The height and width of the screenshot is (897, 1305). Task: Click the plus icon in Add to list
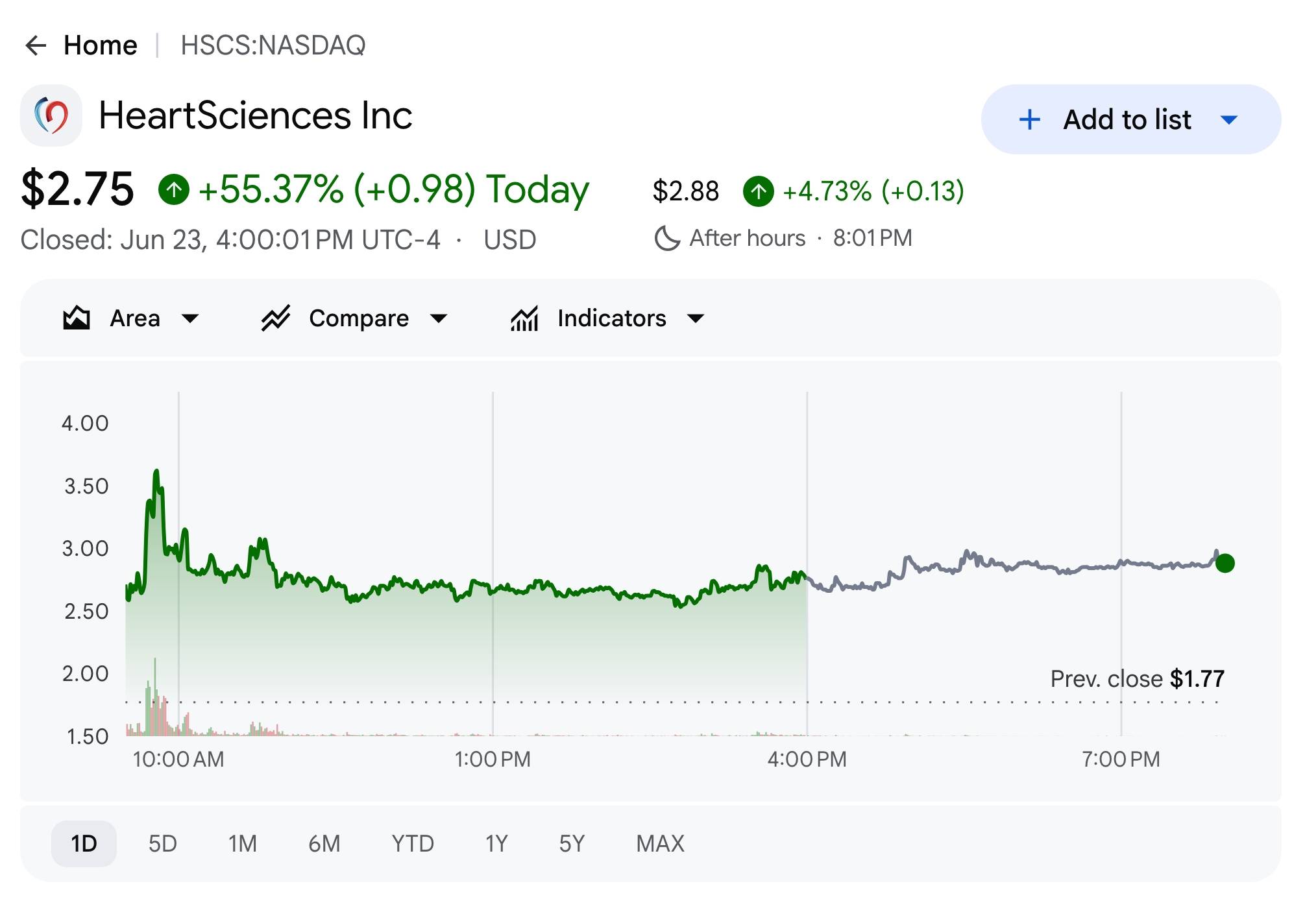tap(1029, 119)
